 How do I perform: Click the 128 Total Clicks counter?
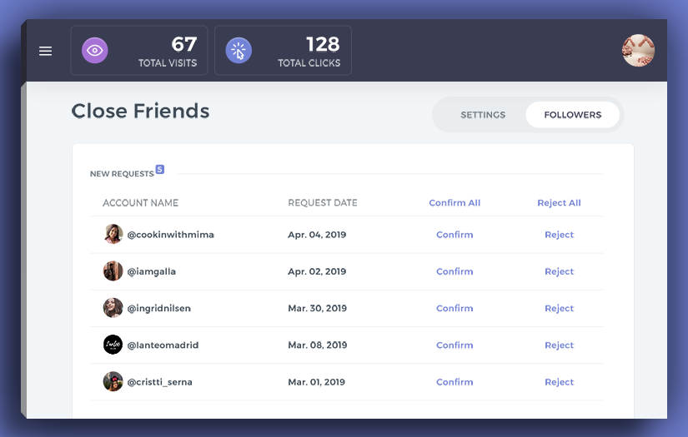[x=283, y=50]
